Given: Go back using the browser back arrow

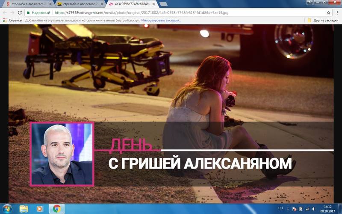Looking at the screenshot, I should click(5, 13).
